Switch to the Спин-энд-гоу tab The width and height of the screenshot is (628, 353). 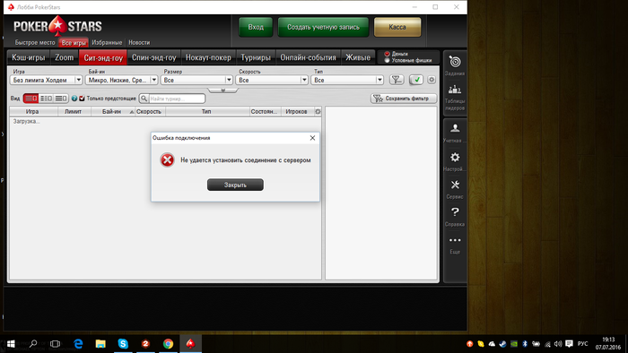pyautogui.click(x=153, y=57)
